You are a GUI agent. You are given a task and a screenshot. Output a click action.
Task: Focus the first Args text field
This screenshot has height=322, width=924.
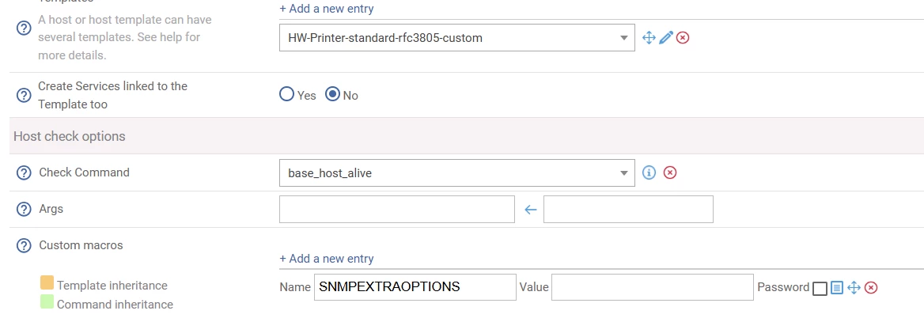[396, 210]
